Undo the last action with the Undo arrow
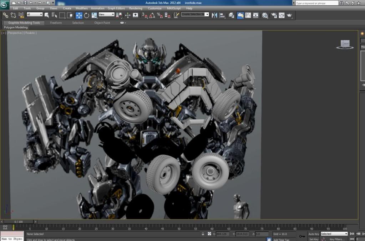Screen dimensions: 365x241 tap(31, 3)
